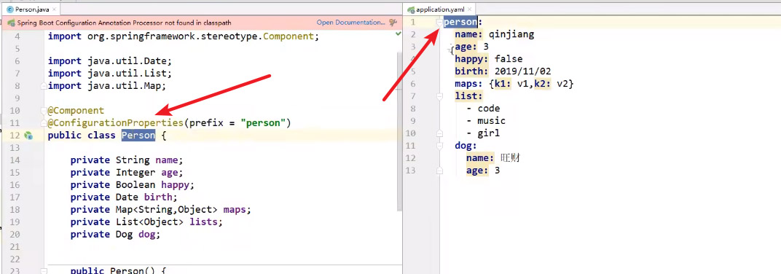Click the Component import on line 4
The height and width of the screenshot is (274, 781).
[x=183, y=36]
